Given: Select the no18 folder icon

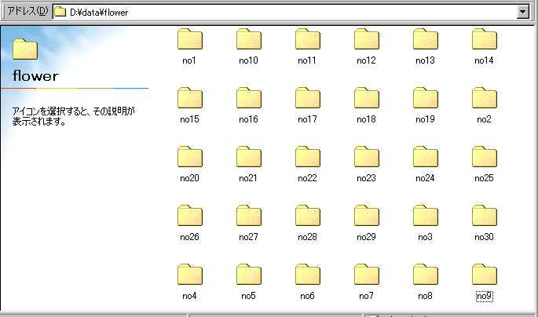Looking at the screenshot, I should pyautogui.click(x=367, y=98).
